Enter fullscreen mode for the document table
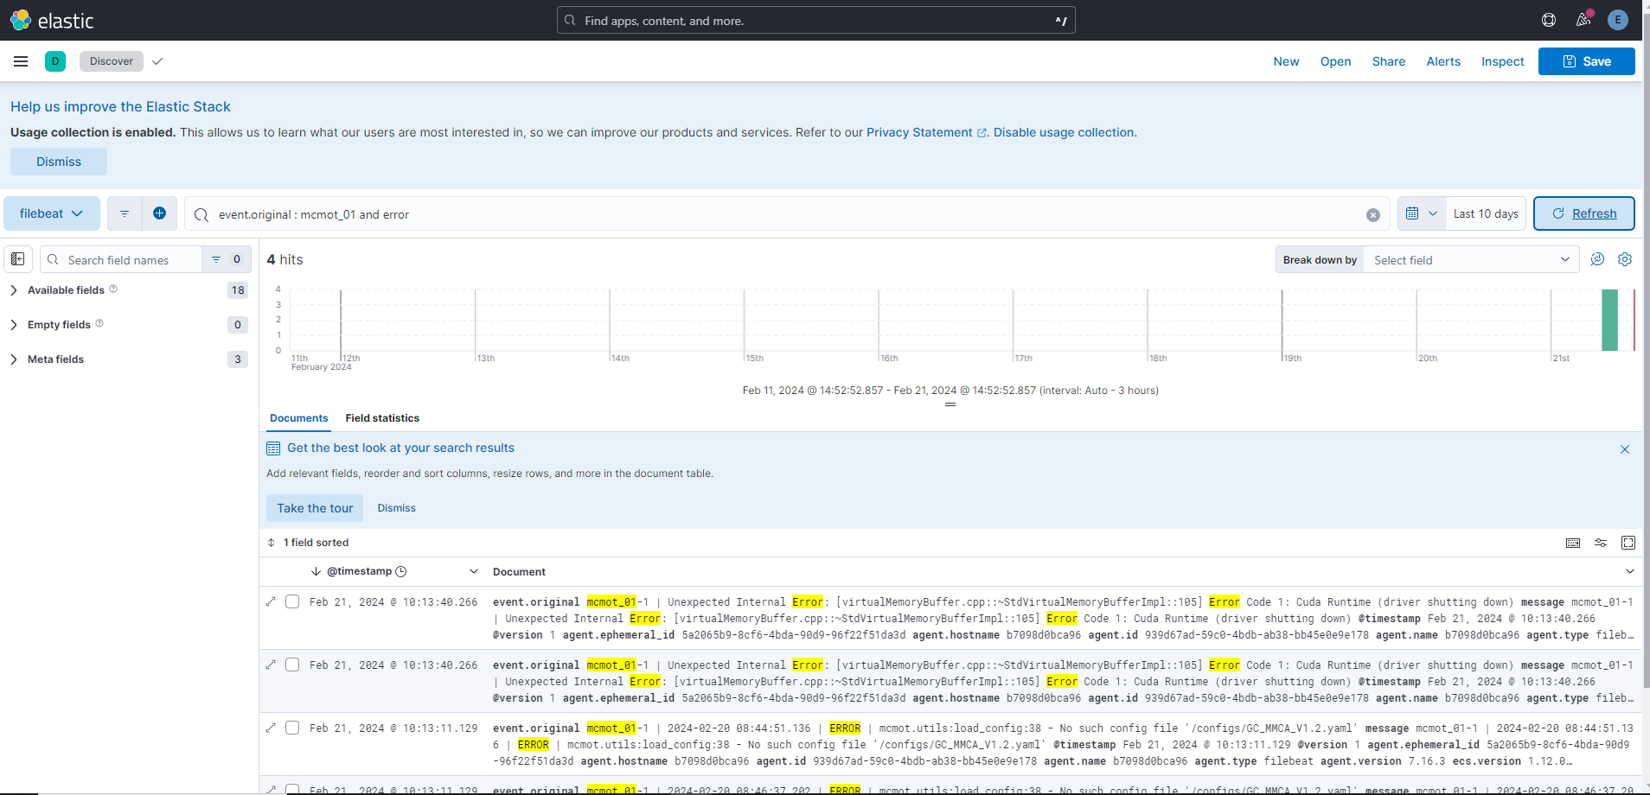 pyautogui.click(x=1628, y=543)
